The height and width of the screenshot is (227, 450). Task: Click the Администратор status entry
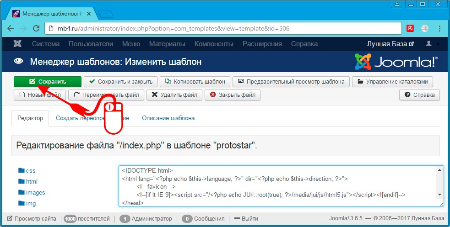pyautogui.click(x=146, y=219)
